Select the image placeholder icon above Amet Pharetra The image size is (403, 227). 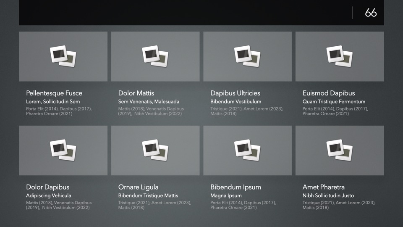click(x=339, y=150)
